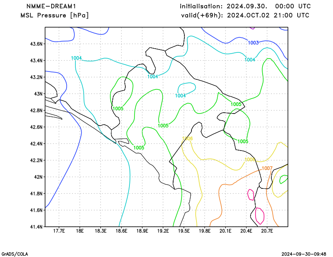Select the 20.7E longitude label
The height and width of the screenshot is (257, 333).
[x=267, y=231]
